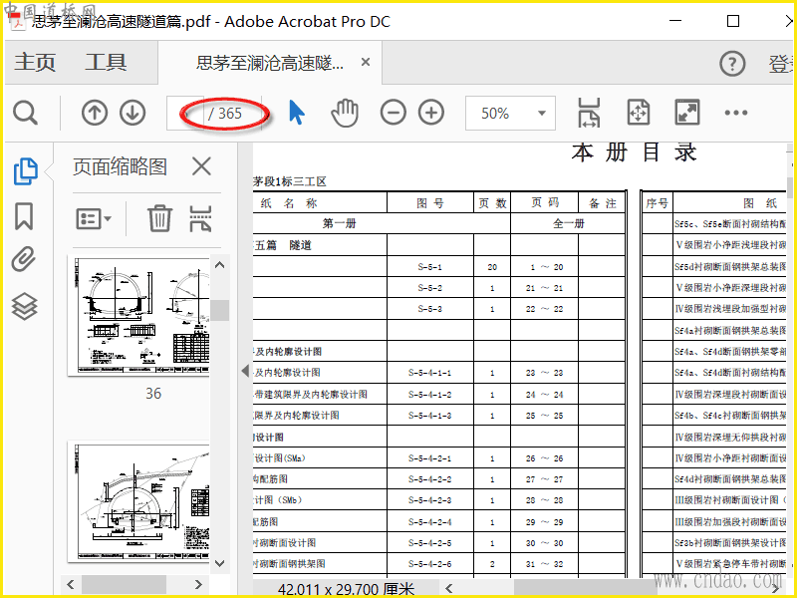This screenshot has height=598, width=797.
Task: Click the page size 42.011 x 29.700 厘米 label
Action: point(346,590)
